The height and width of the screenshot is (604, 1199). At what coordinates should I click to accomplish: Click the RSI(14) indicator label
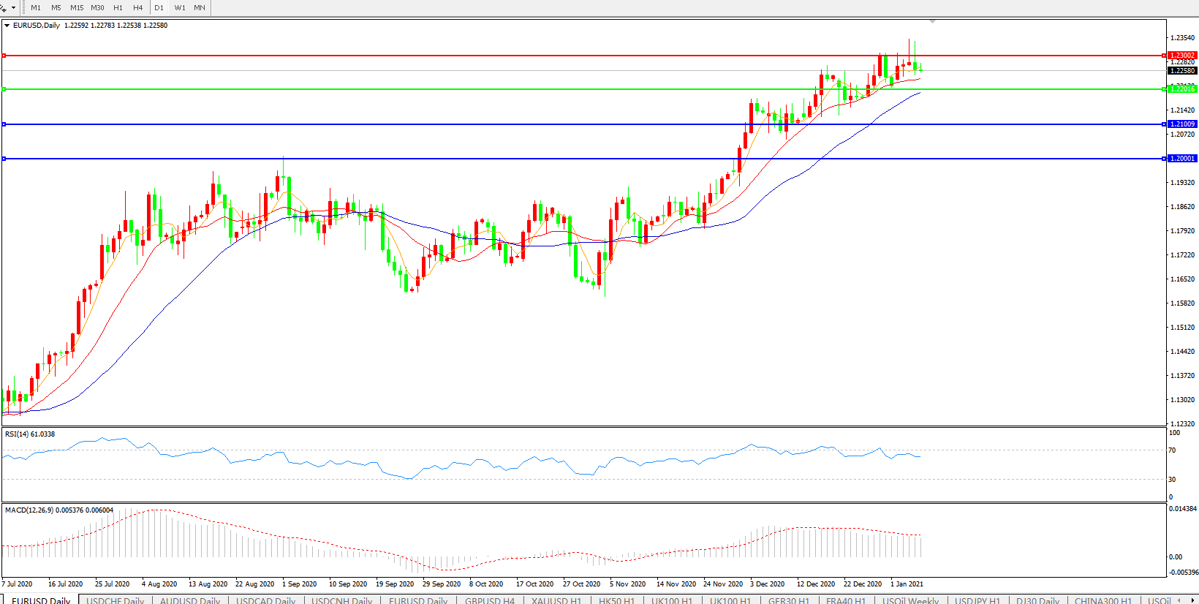(29, 434)
